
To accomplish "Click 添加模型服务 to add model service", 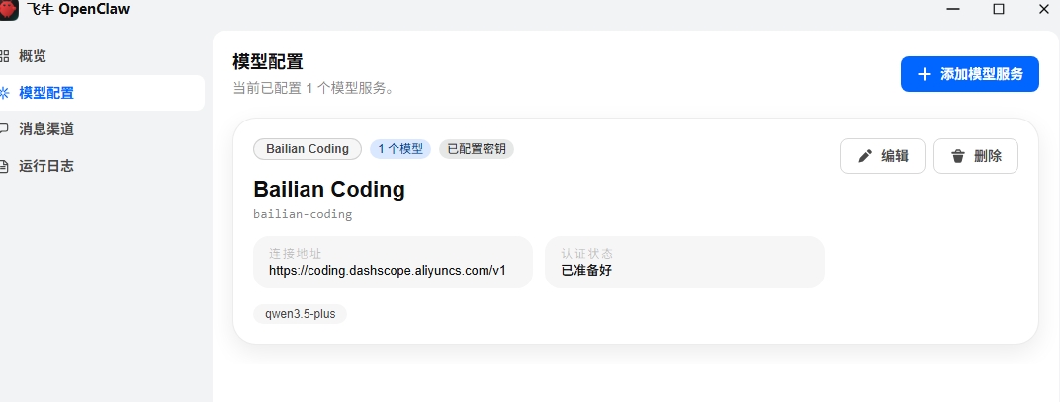I will 969,74.
